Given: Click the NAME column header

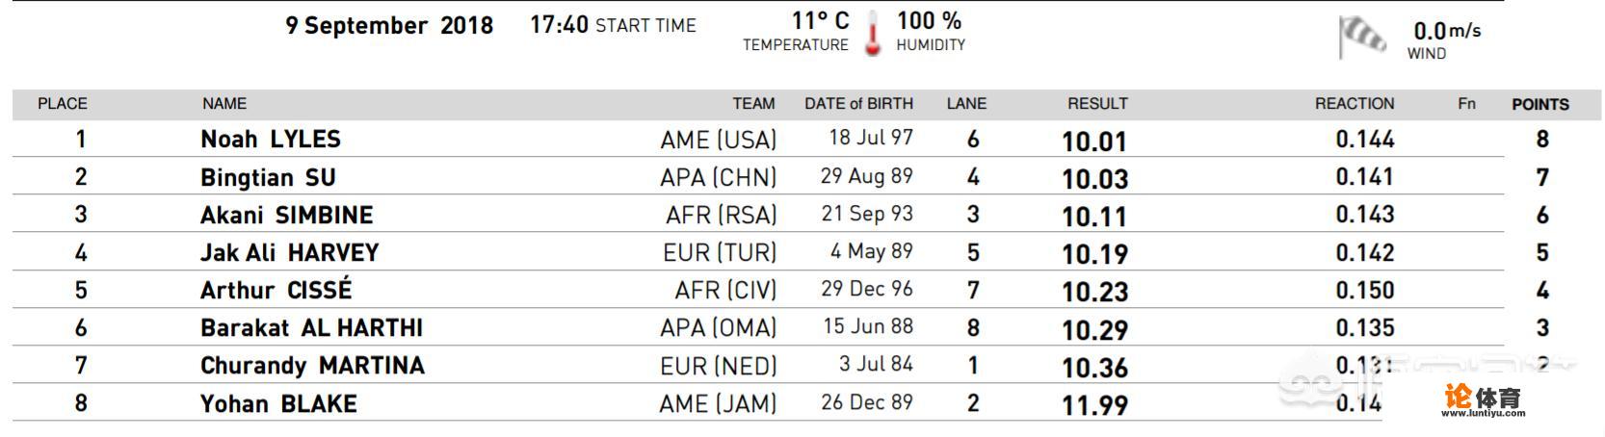Looking at the screenshot, I should pos(224,104).
